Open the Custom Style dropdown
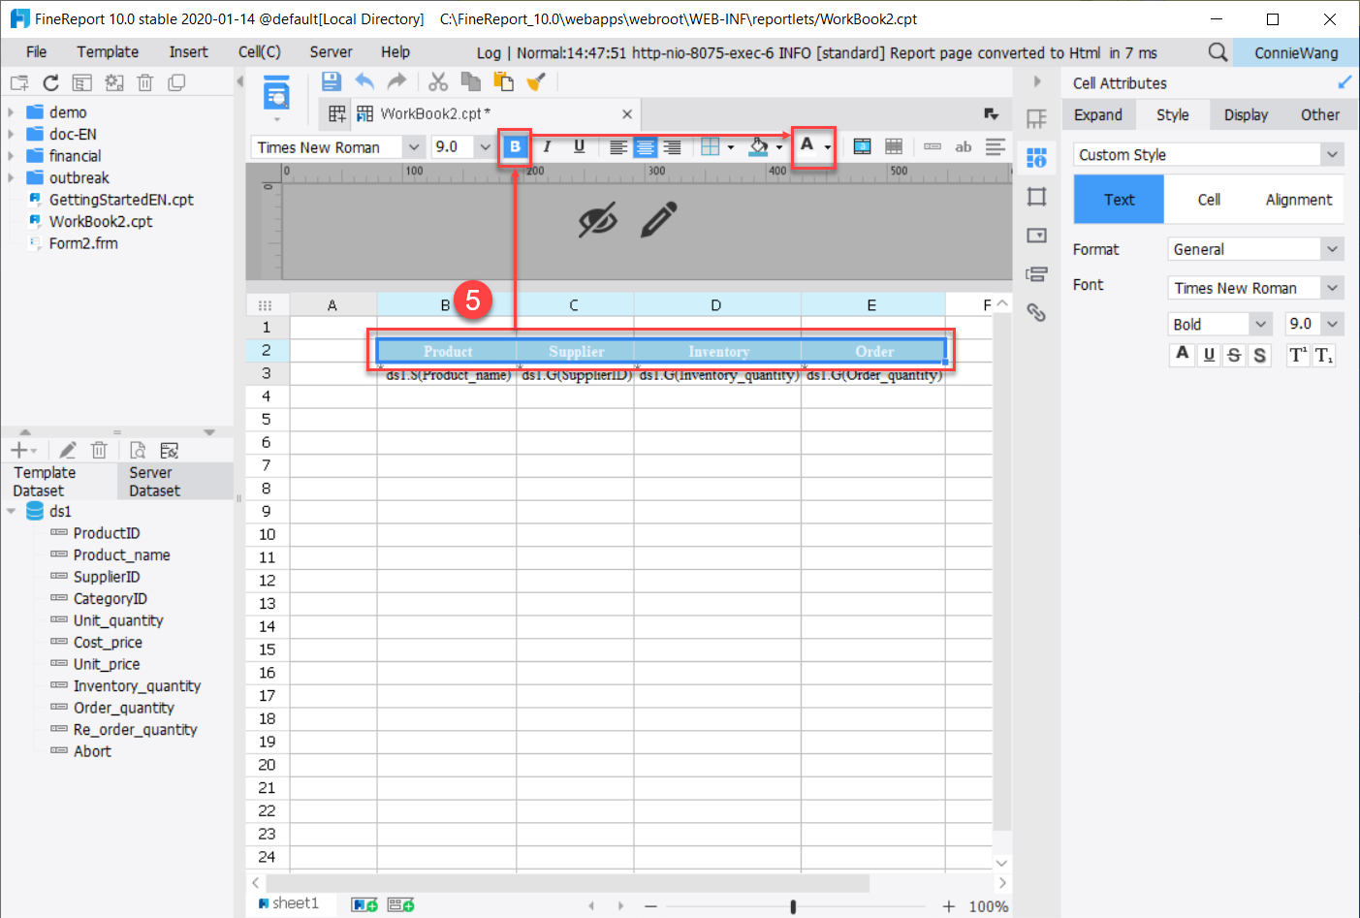The width and height of the screenshot is (1360, 918). tap(1208, 154)
